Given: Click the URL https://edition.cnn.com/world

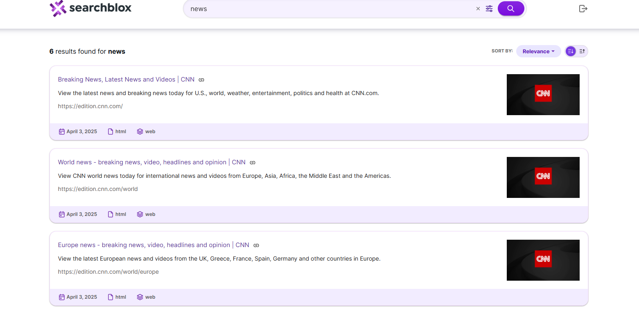Looking at the screenshot, I should pos(98,189).
